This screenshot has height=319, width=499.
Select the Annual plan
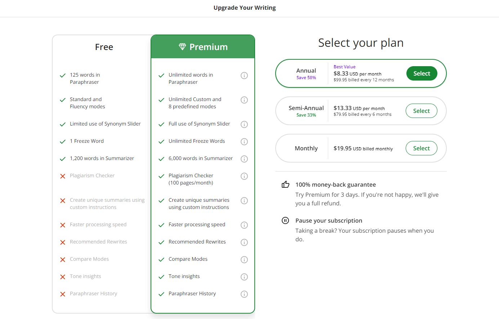[422, 73]
